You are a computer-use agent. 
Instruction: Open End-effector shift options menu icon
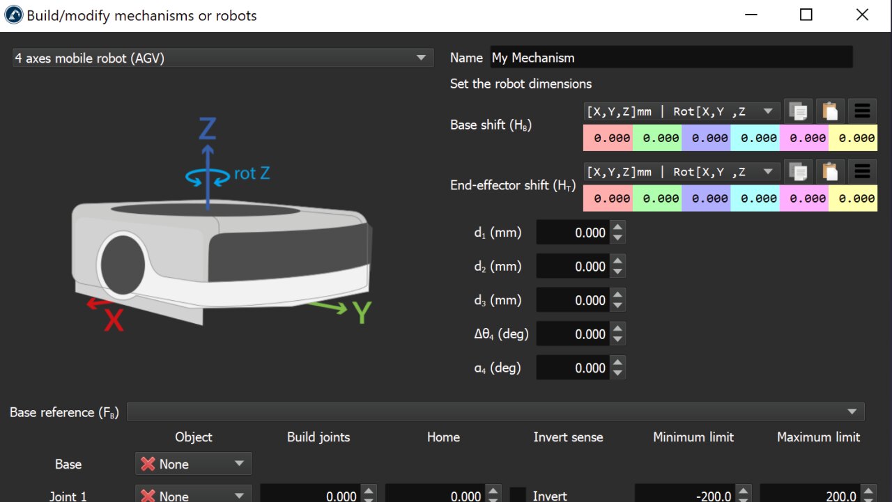862,171
